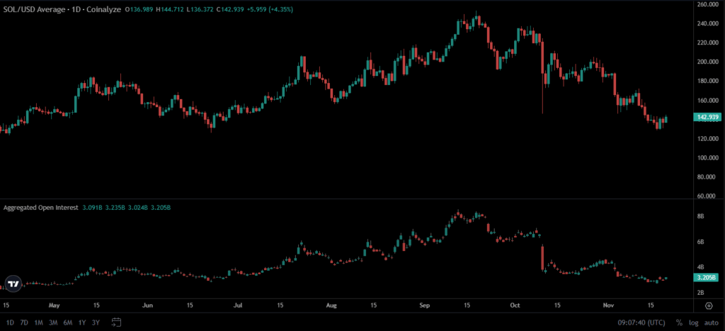Toggle log scale mode

[693, 322]
